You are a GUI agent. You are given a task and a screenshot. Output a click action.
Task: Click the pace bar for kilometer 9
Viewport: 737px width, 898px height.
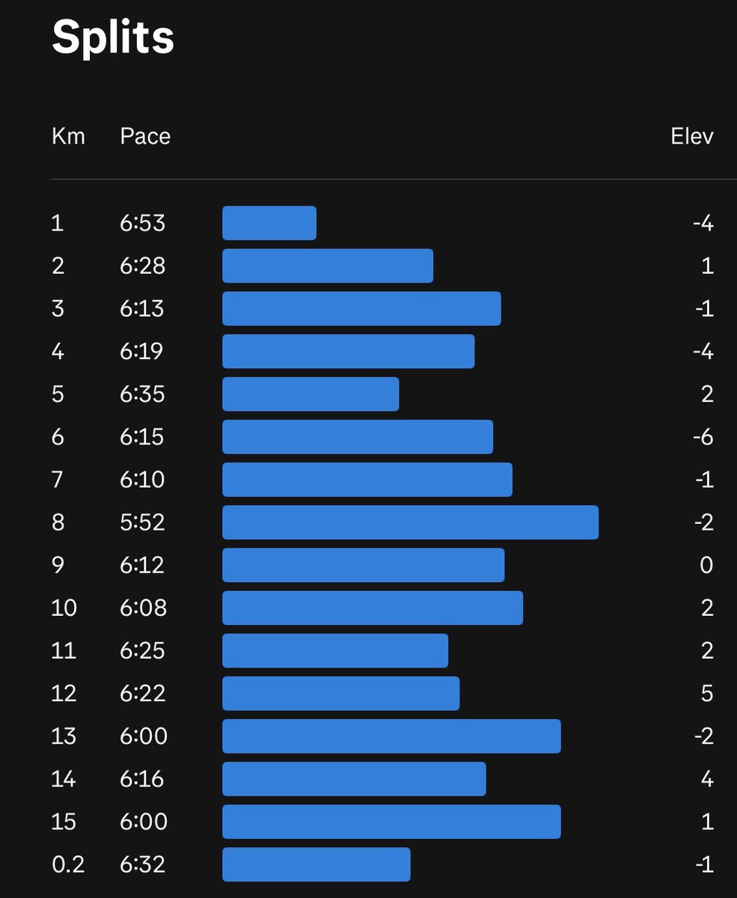click(x=364, y=565)
